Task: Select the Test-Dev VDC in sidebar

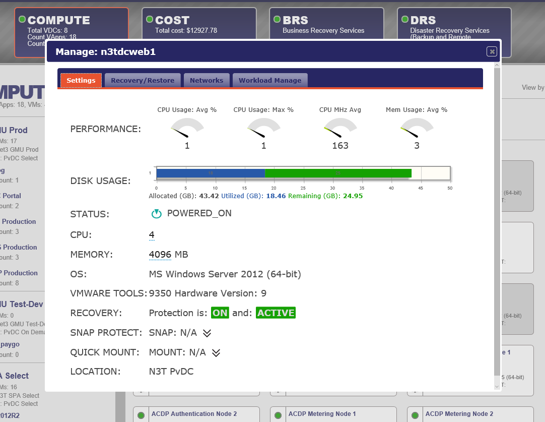Action: coord(22,304)
